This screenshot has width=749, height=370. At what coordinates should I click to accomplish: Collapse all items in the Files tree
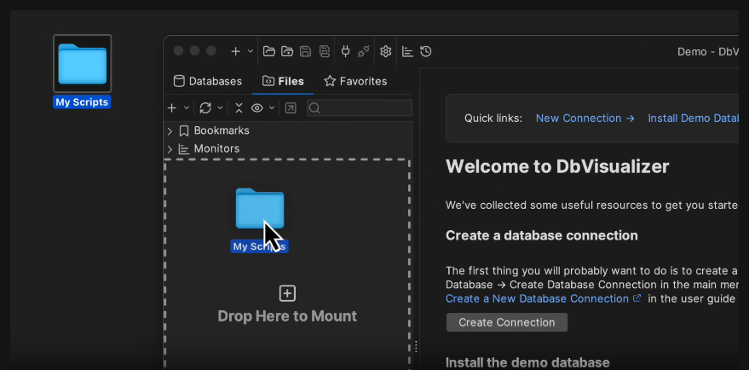[x=239, y=108]
